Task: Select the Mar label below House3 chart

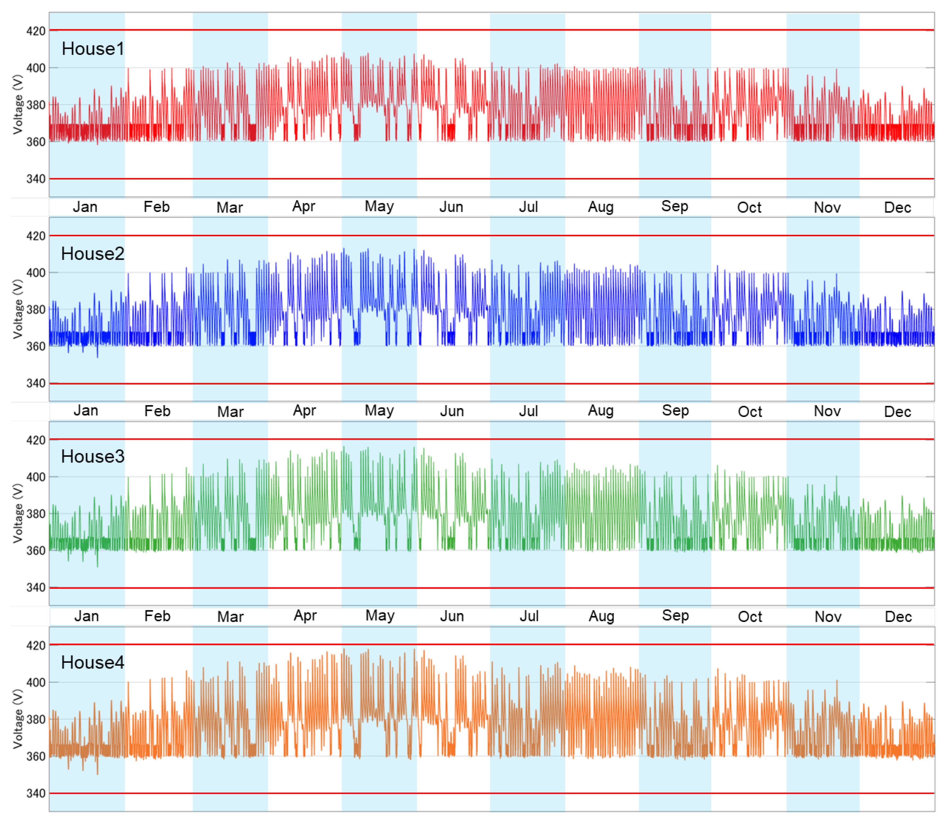Action: (230, 617)
